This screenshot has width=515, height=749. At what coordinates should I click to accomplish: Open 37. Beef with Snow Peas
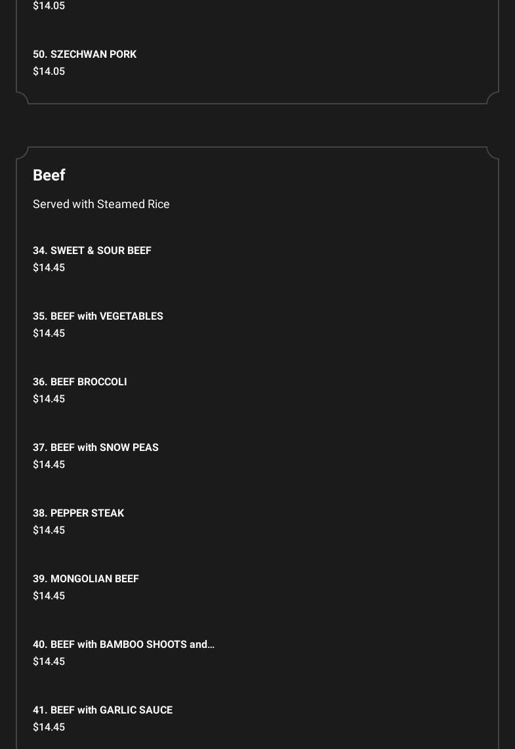click(96, 448)
